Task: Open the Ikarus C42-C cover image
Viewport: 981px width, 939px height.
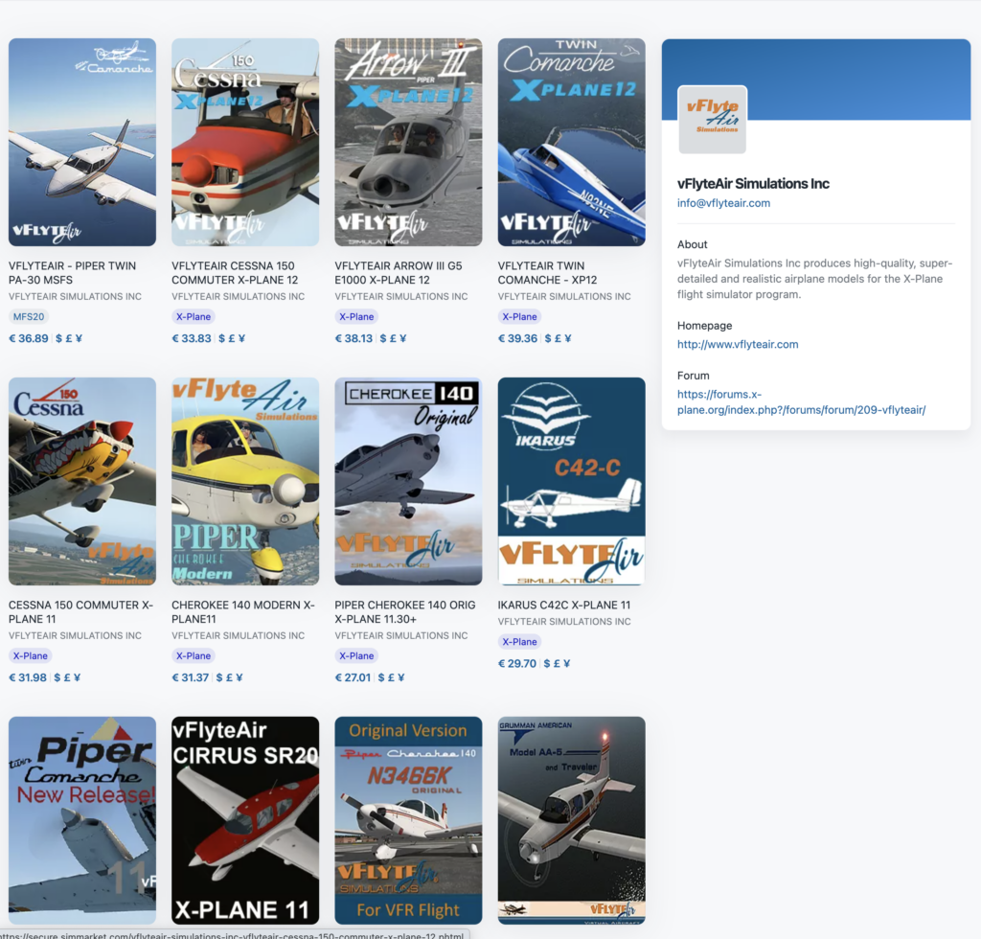Action: click(x=571, y=481)
